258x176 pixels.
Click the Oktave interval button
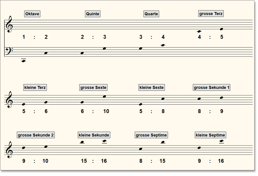[x=32, y=14]
